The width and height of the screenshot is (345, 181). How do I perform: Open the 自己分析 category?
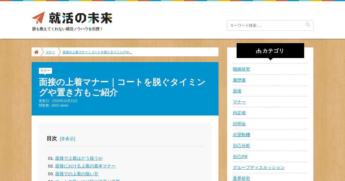(241, 146)
